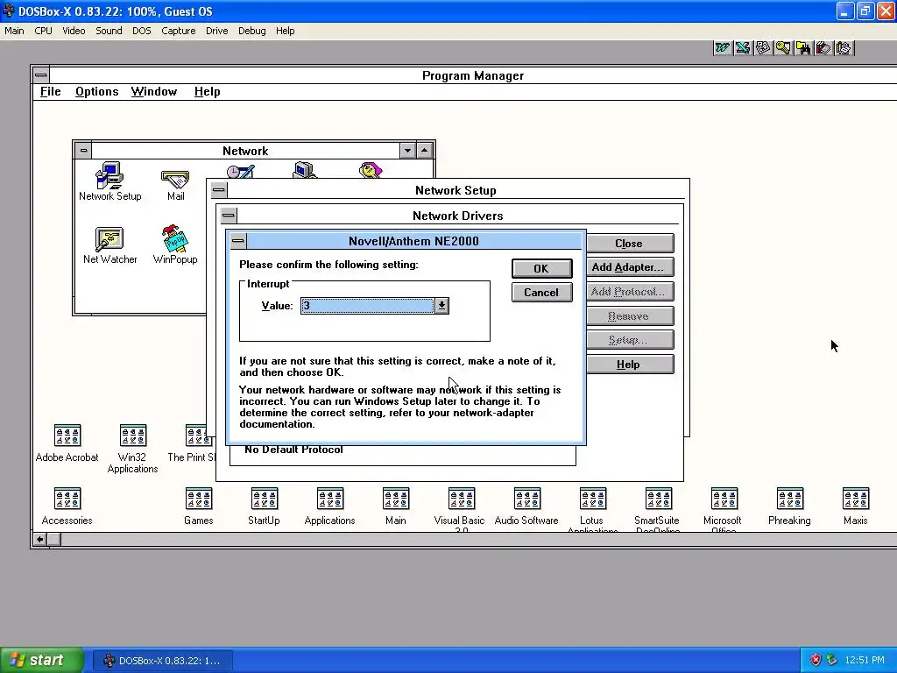Open the StartUp program group

[x=264, y=507]
